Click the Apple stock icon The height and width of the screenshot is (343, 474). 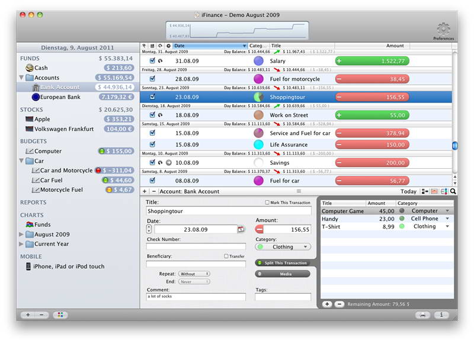29,118
